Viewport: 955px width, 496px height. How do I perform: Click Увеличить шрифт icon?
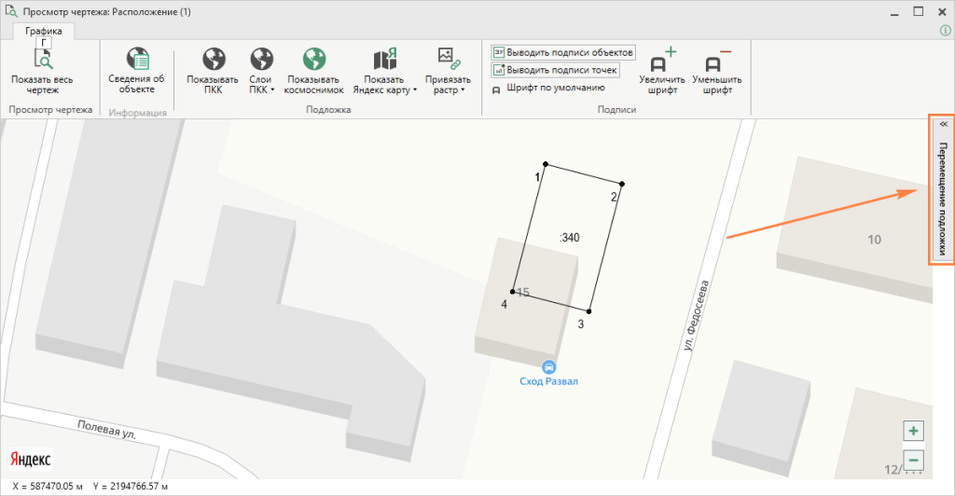662,62
